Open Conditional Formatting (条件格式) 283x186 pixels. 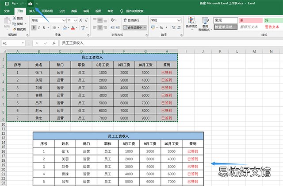[191, 23]
